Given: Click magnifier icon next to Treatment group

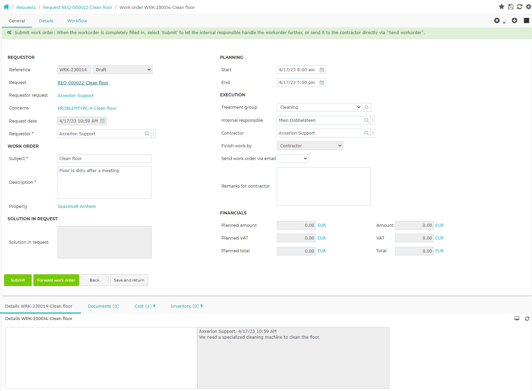Looking at the screenshot, I should (367, 107).
